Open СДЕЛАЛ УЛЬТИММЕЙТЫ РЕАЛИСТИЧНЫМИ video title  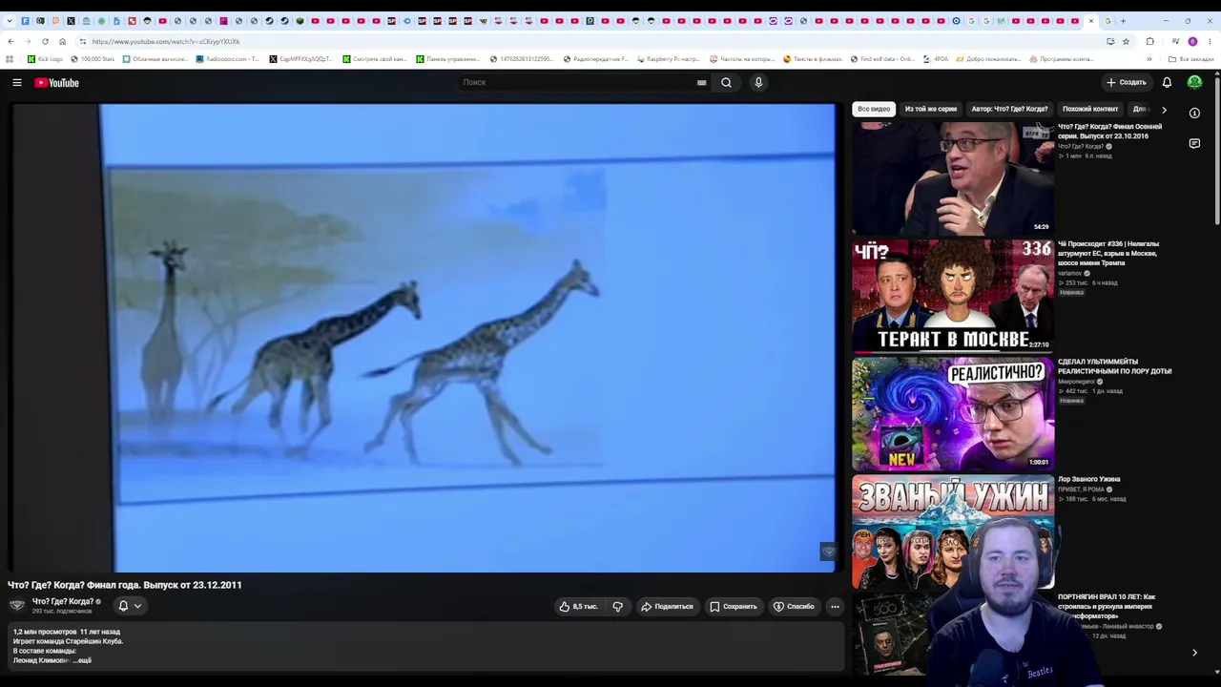[x=1114, y=366]
